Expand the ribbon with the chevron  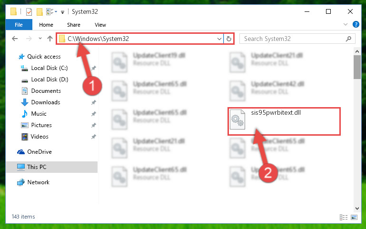346,24
